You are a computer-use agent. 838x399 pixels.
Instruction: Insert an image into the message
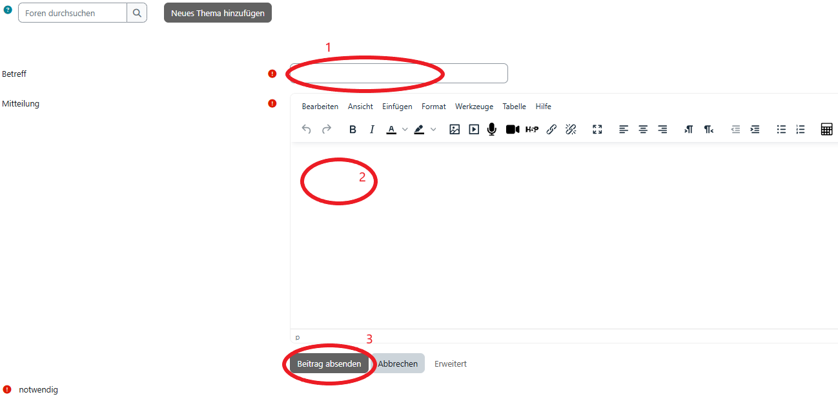[455, 129]
